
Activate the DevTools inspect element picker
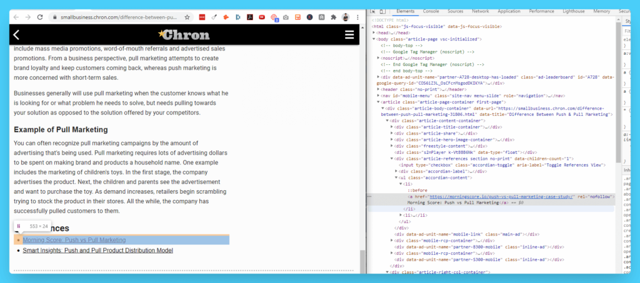[x=372, y=11]
